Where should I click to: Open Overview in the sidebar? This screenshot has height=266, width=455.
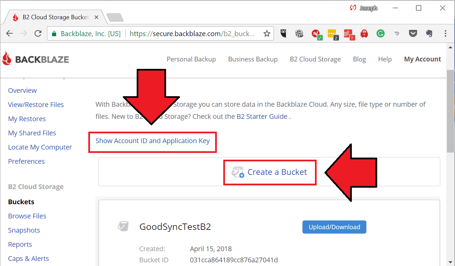click(x=22, y=90)
